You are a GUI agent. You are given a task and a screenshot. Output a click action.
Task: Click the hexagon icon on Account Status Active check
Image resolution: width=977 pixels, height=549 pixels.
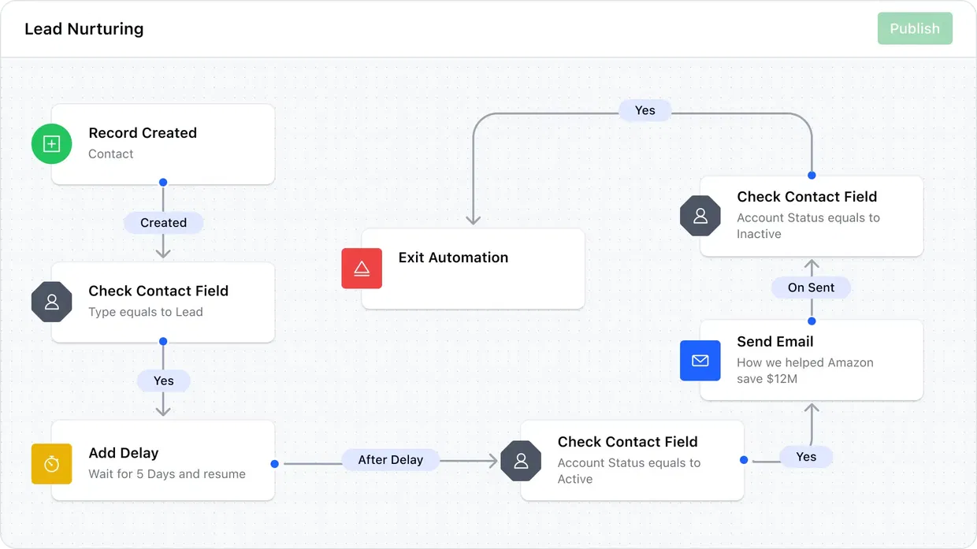(x=521, y=461)
